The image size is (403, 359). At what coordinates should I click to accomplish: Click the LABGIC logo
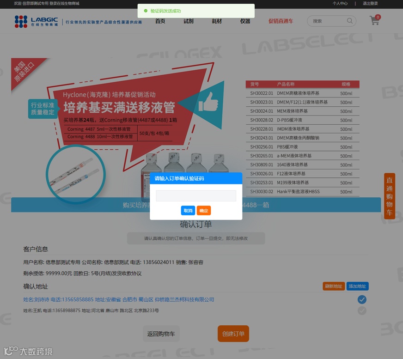pyautogui.click(x=36, y=21)
